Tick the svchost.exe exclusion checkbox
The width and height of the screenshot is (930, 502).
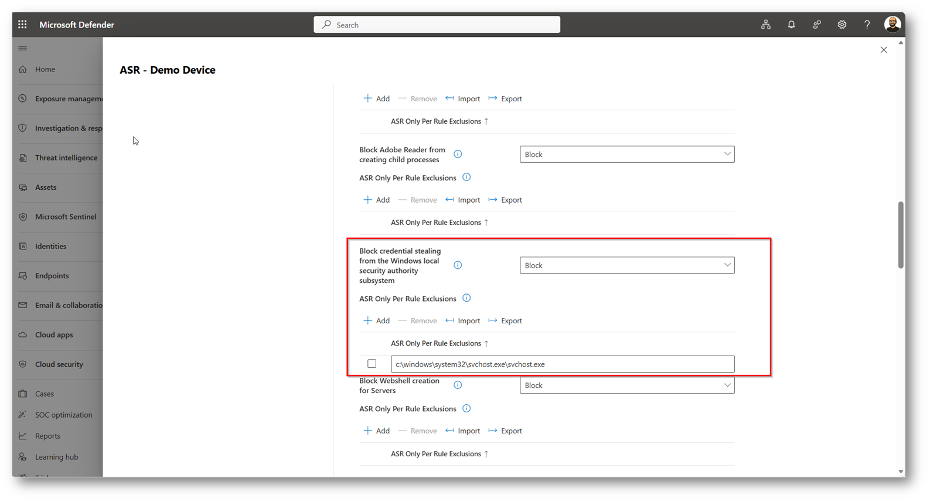372,364
